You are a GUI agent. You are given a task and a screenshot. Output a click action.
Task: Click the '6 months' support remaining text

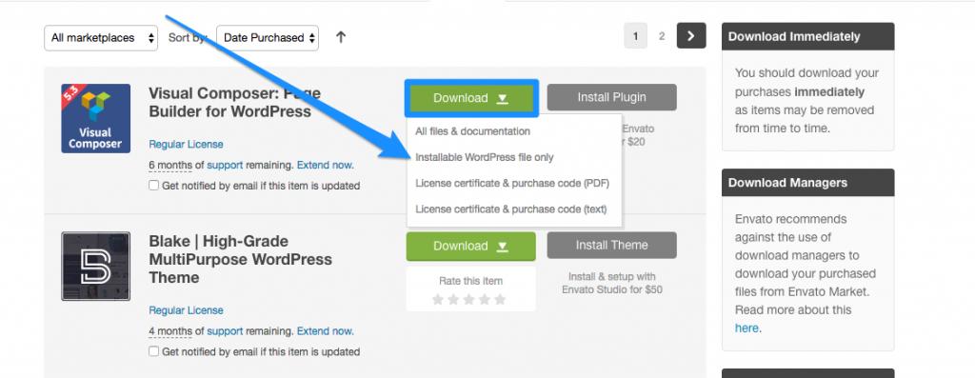click(170, 166)
